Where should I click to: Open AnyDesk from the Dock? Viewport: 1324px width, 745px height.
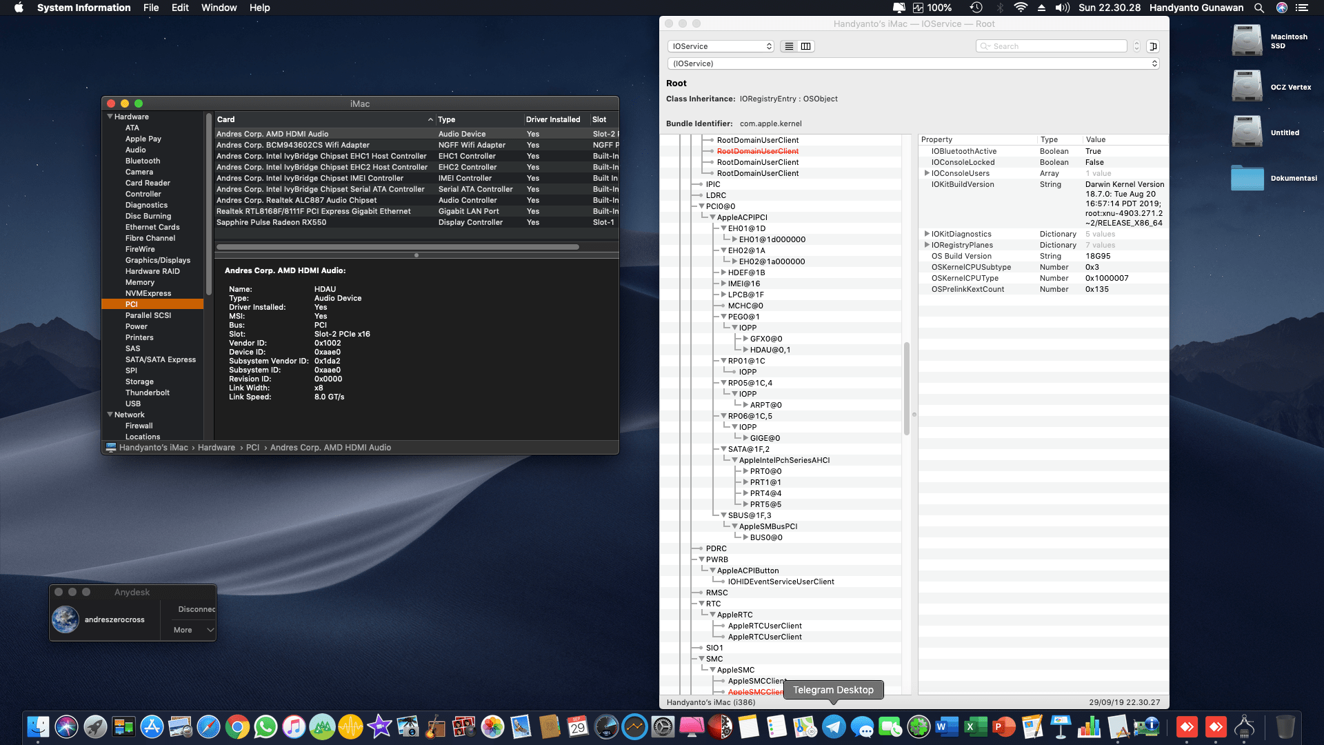pyautogui.click(x=1187, y=726)
